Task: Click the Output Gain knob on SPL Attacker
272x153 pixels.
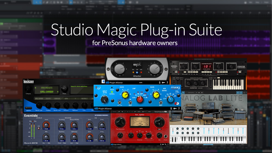Action: (x=154, y=69)
